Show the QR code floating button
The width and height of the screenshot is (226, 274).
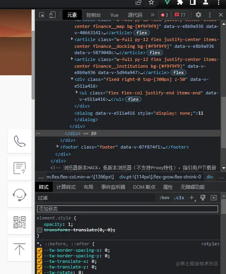tap(20, 222)
